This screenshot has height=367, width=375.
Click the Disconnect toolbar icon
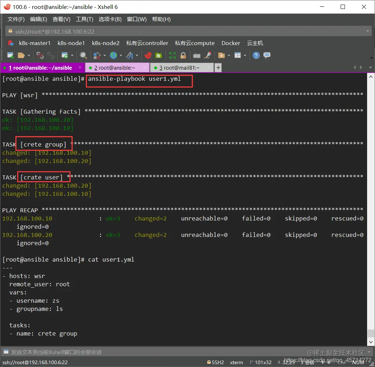click(40, 55)
